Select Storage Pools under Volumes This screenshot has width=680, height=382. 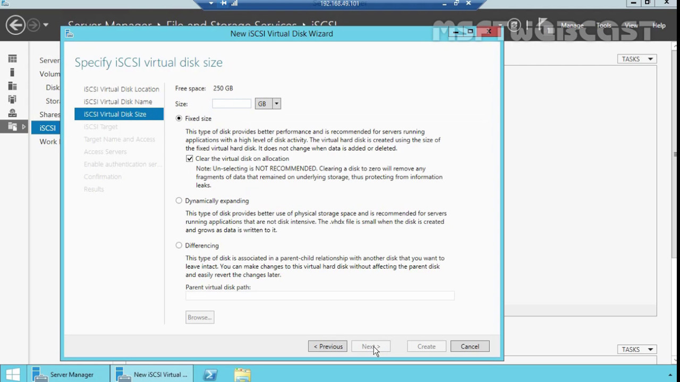(53, 101)
